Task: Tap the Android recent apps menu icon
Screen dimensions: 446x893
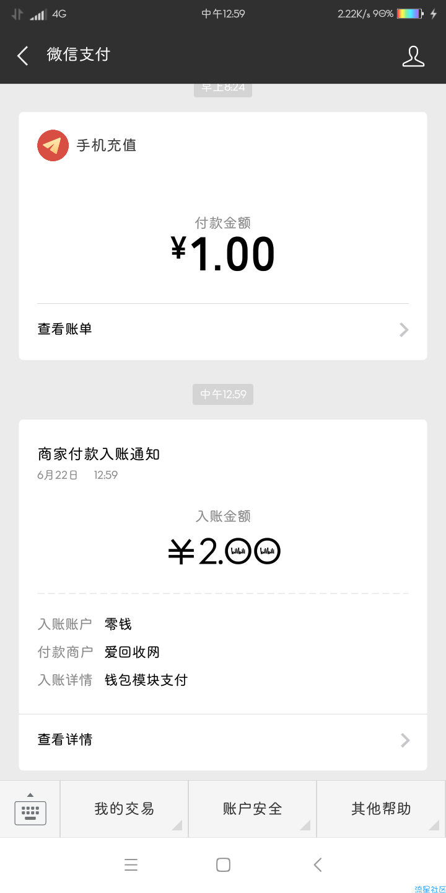Action: coord(131,865)
